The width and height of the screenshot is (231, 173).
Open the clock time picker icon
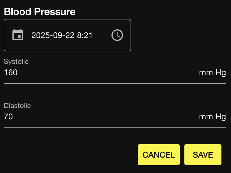(x=117, y=35)
